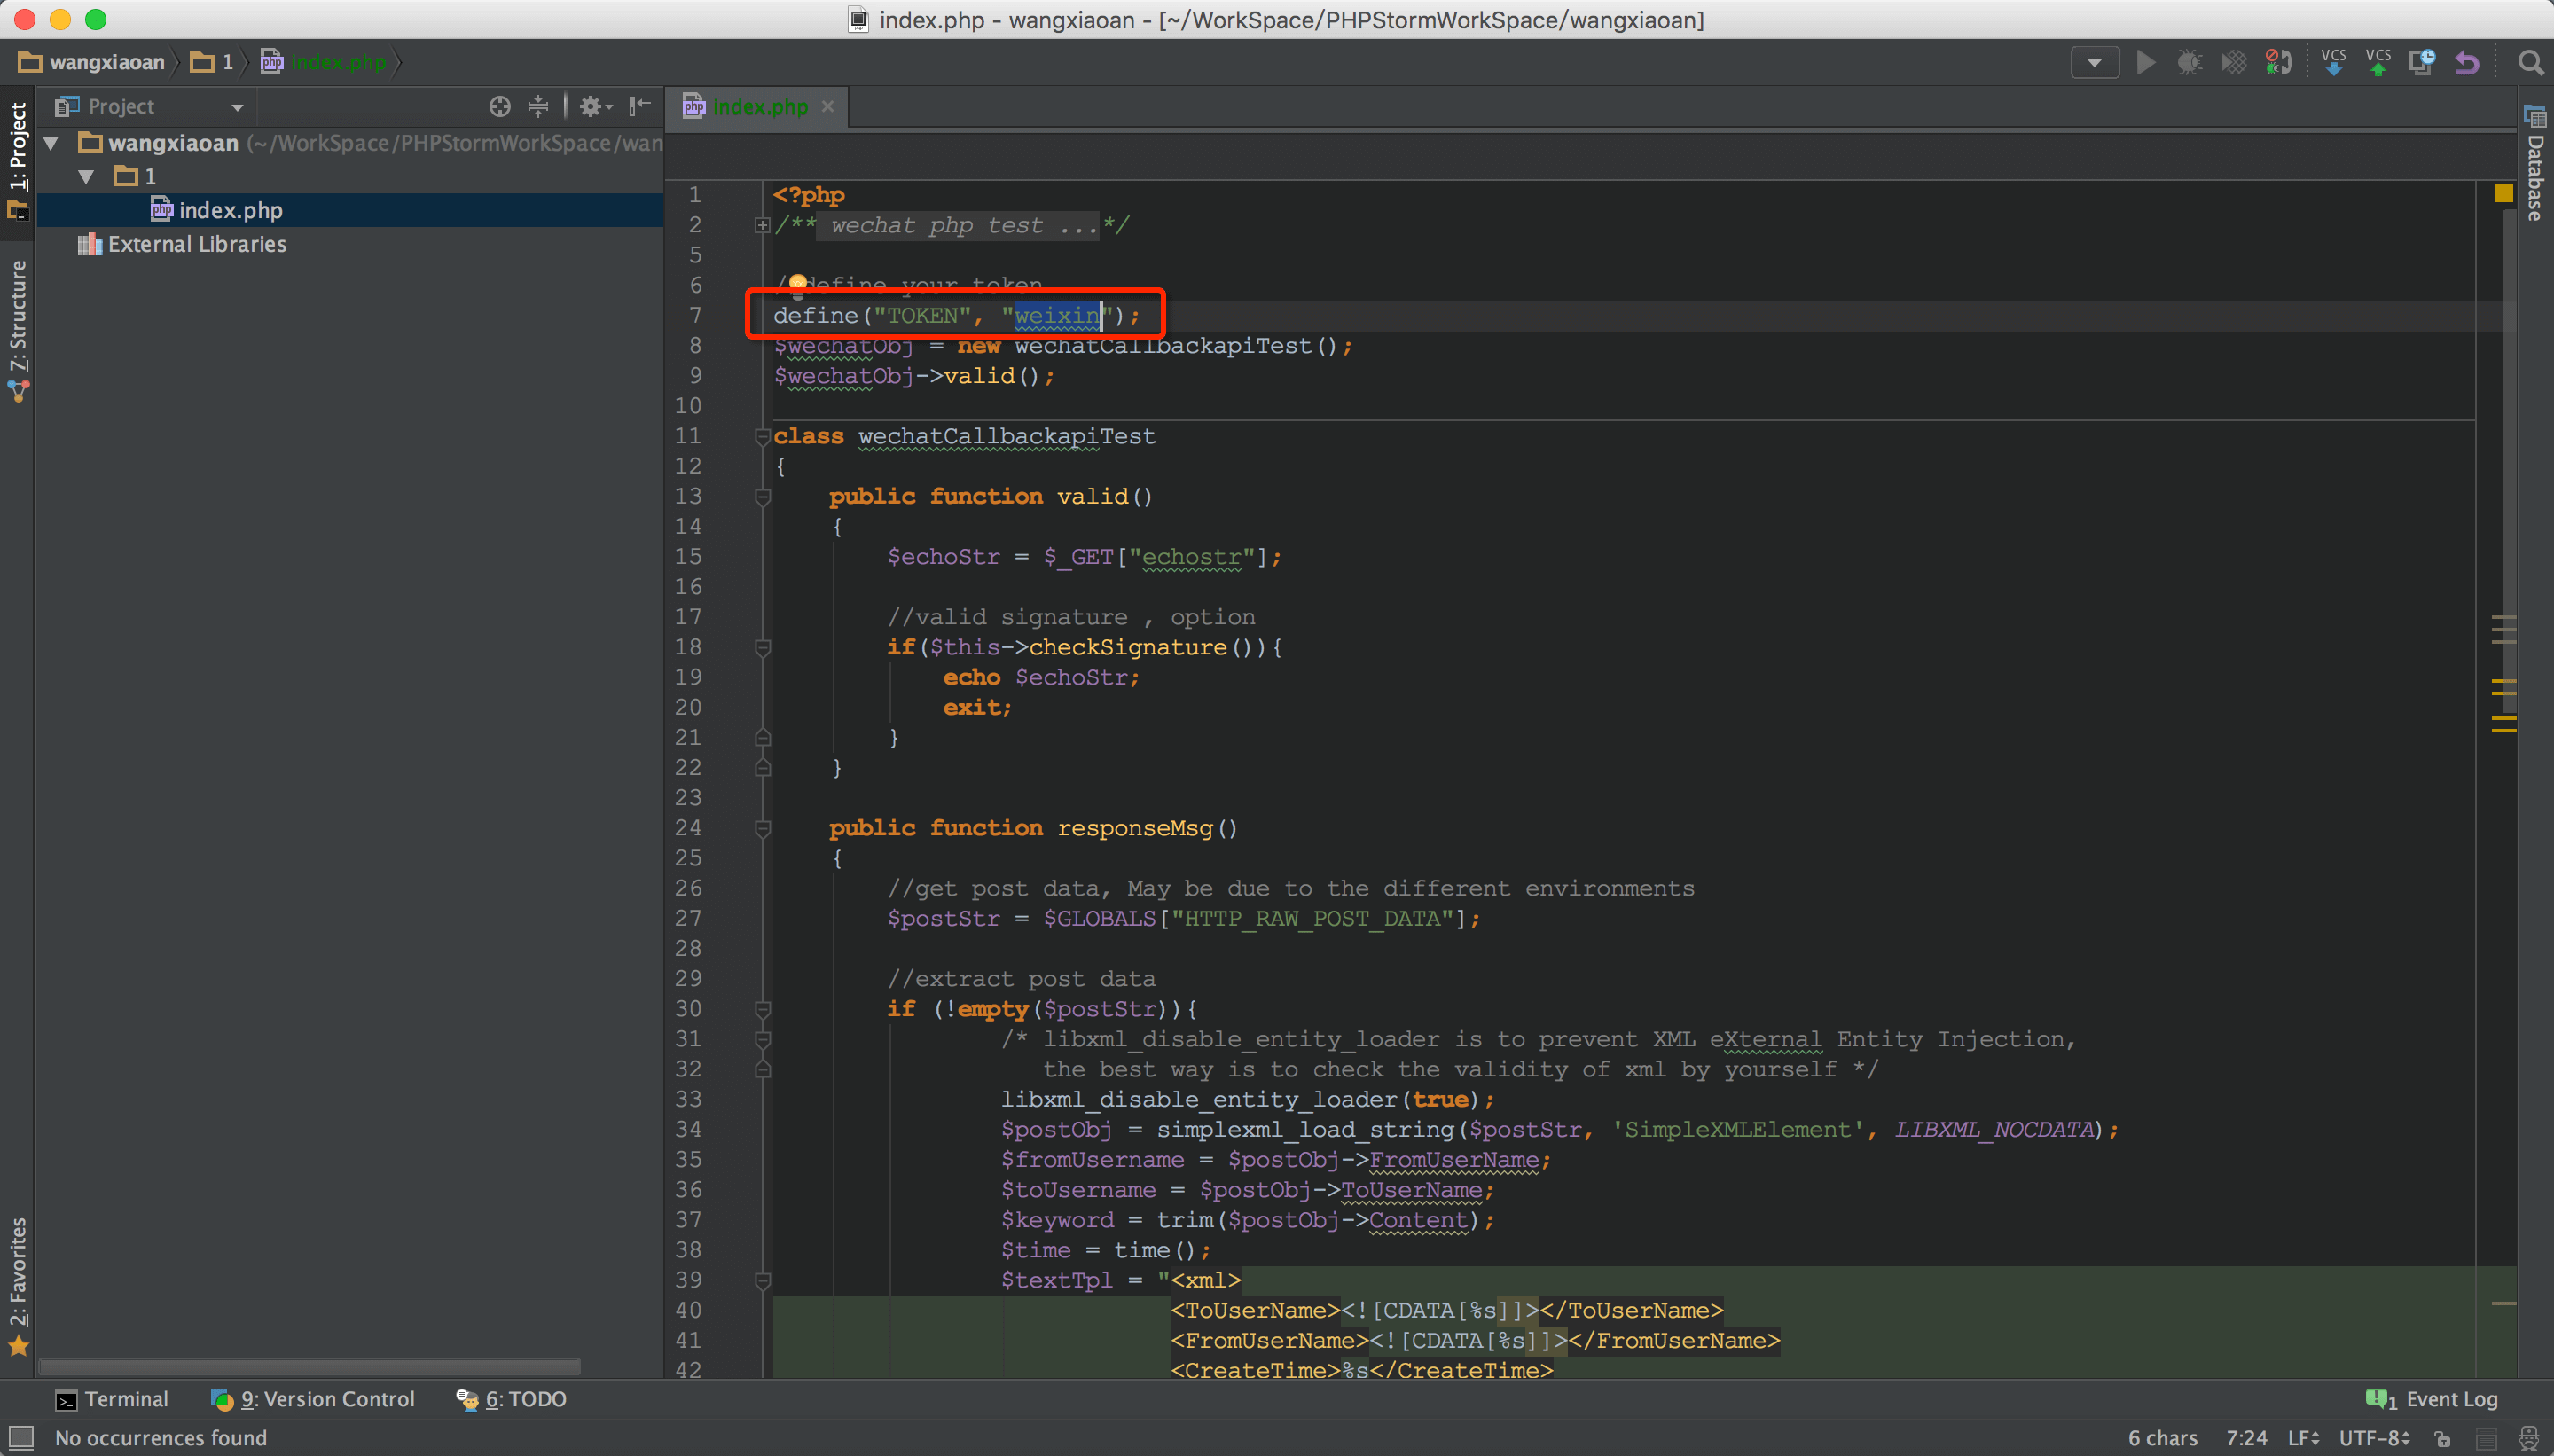Hide the Project panel with hide icon

tap(640, 106)
